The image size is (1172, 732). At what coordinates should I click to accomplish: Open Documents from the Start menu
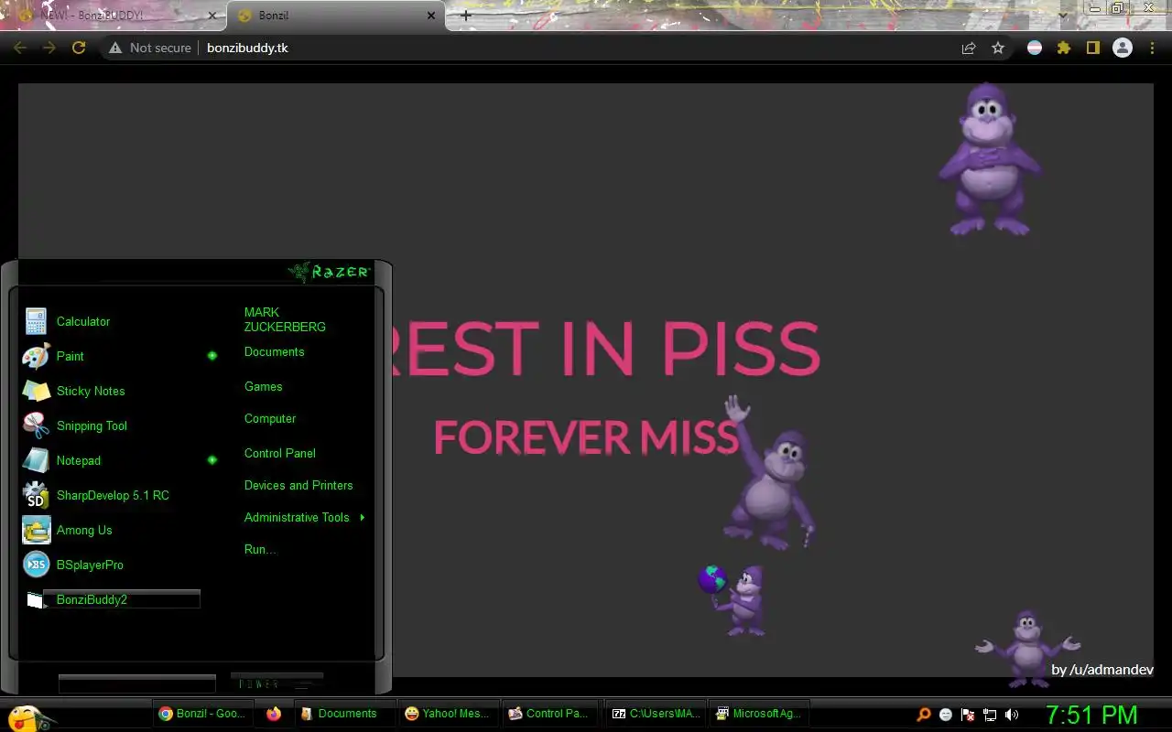274,352
